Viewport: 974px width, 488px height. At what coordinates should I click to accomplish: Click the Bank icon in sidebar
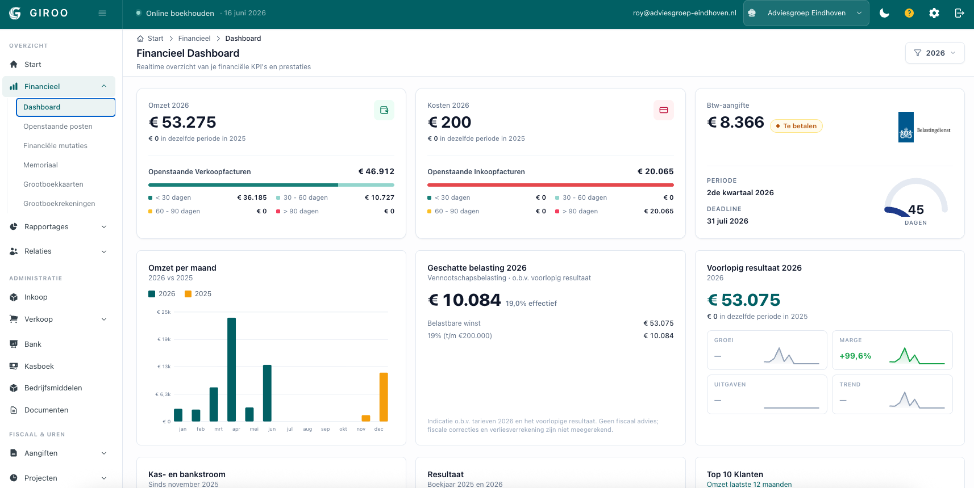click(x=14, y=344)
